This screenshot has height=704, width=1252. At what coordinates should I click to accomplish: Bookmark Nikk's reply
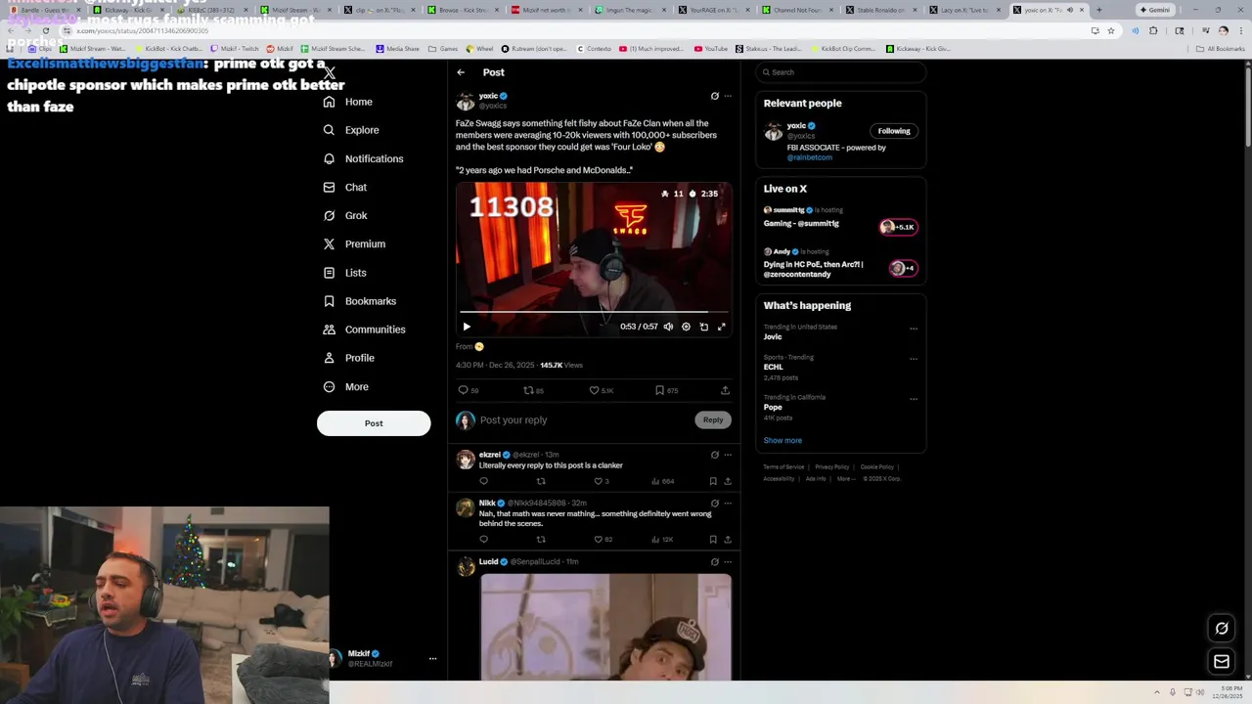coord(713,540)
